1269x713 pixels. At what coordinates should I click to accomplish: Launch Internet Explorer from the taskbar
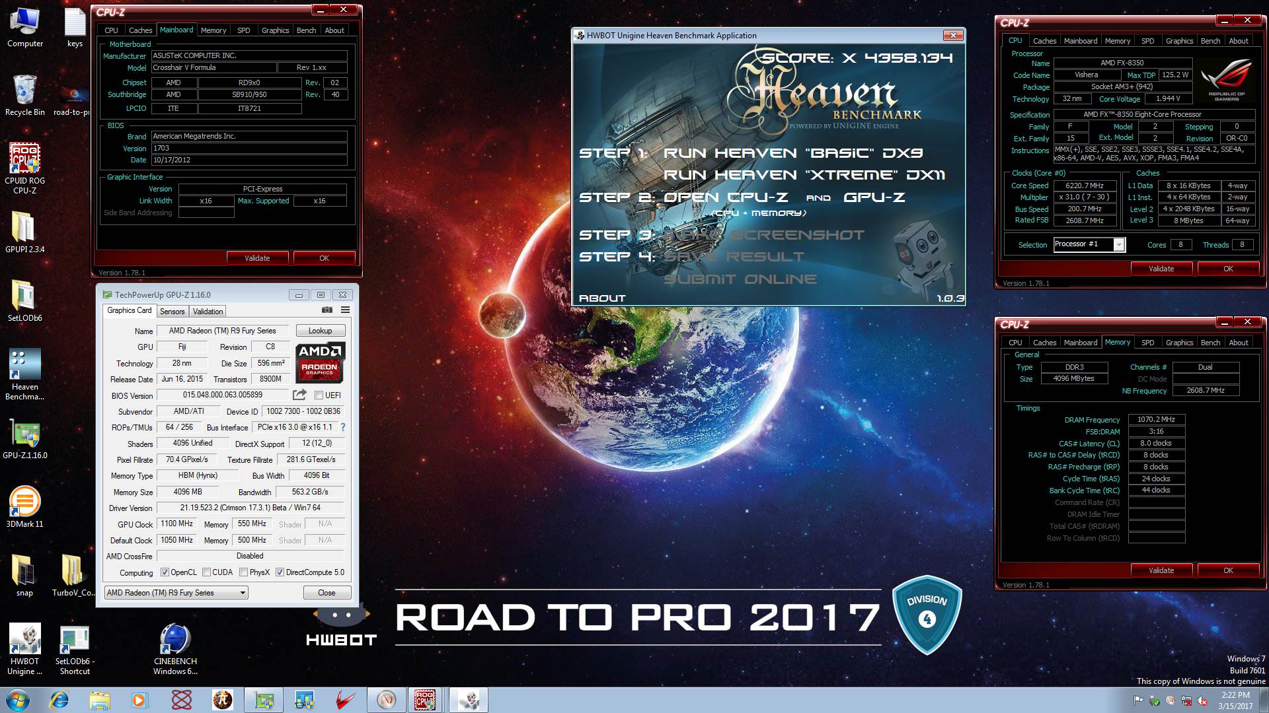pyautogui.click(x=59, y=700)
